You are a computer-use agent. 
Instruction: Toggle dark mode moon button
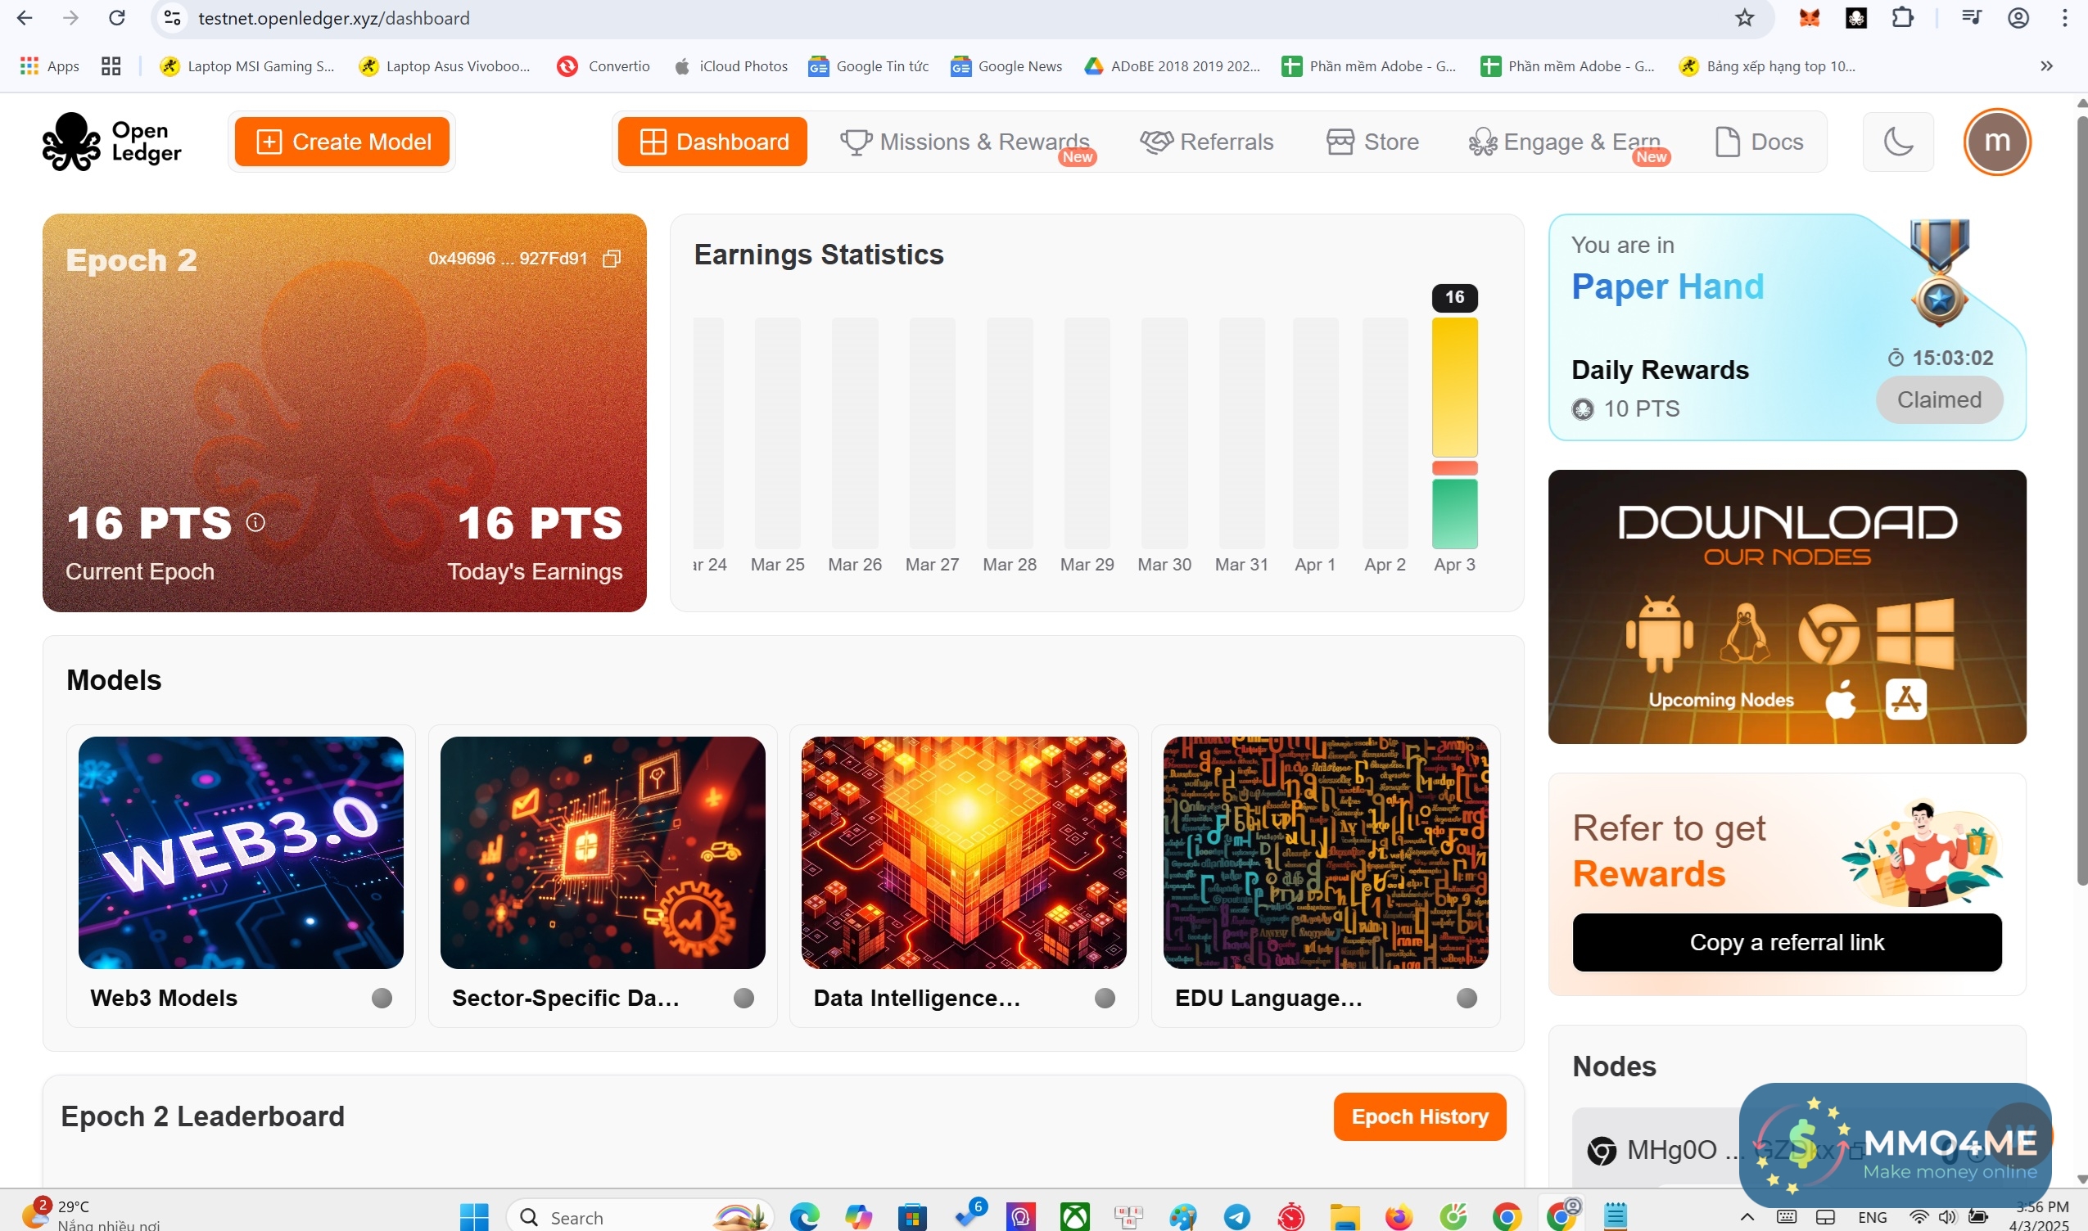pyautogui.click(x=1897, y=142)
